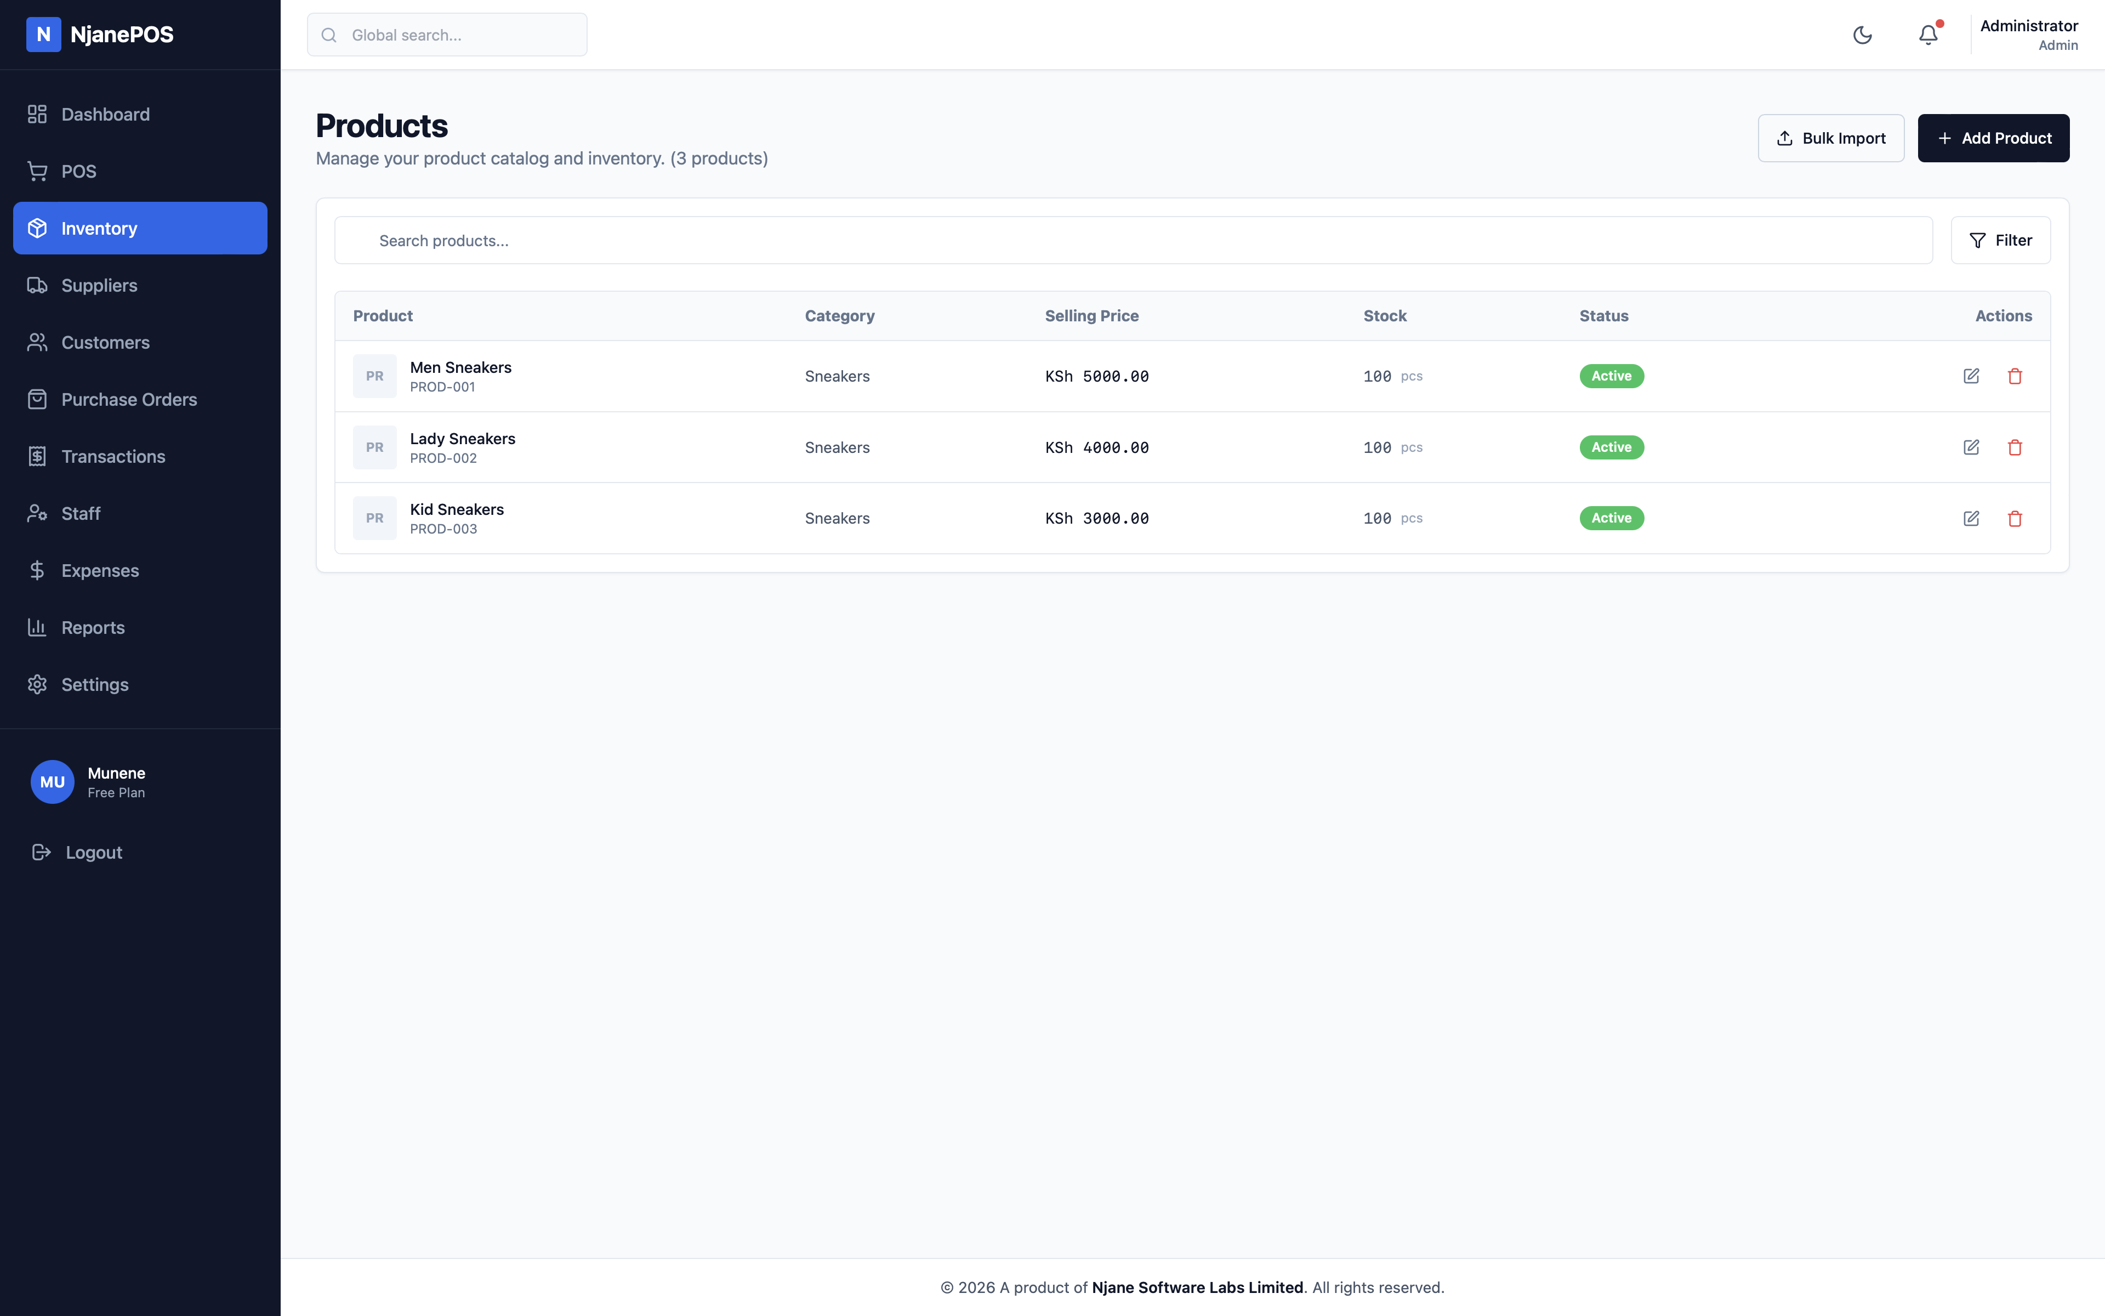Click Logout at the sidebar bottom
The width and height of the screenshot is (2105, 1316).
pyautogui.click(x=92, y=852)
